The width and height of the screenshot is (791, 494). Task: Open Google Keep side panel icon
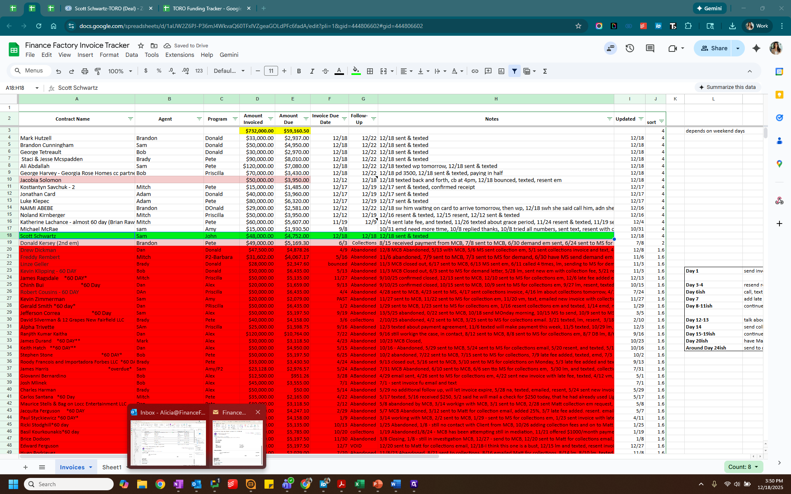coord(779,95)
